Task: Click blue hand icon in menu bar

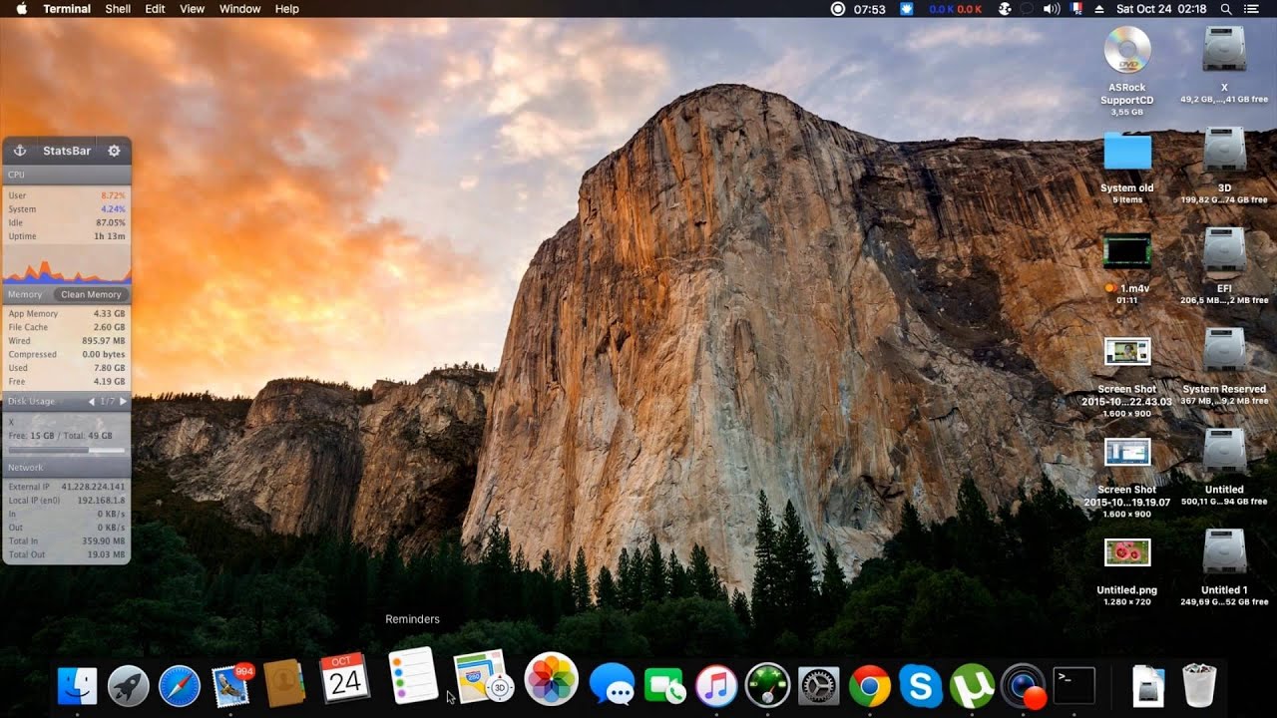Action: tap(907, 8)
